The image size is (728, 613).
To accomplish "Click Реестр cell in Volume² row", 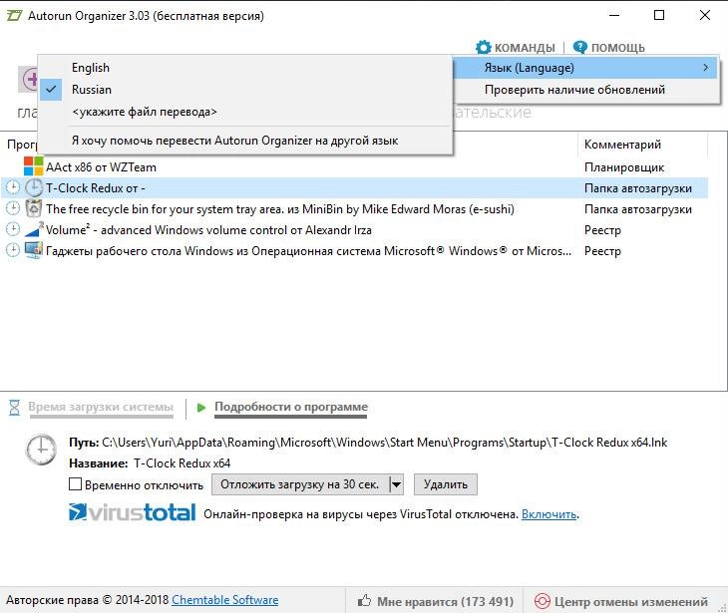I will click(602, 230).
